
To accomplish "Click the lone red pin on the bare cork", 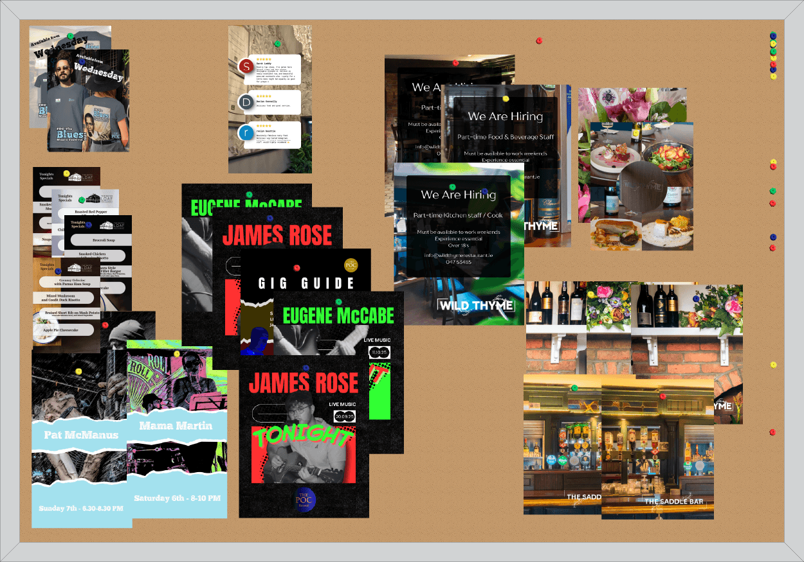I will coord(539,41).
